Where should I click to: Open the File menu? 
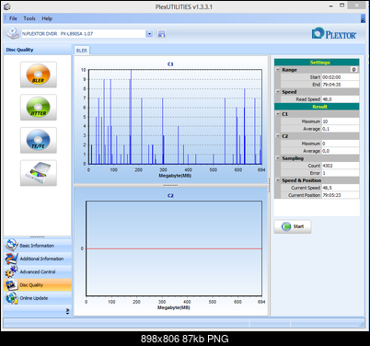pos(13,18)
